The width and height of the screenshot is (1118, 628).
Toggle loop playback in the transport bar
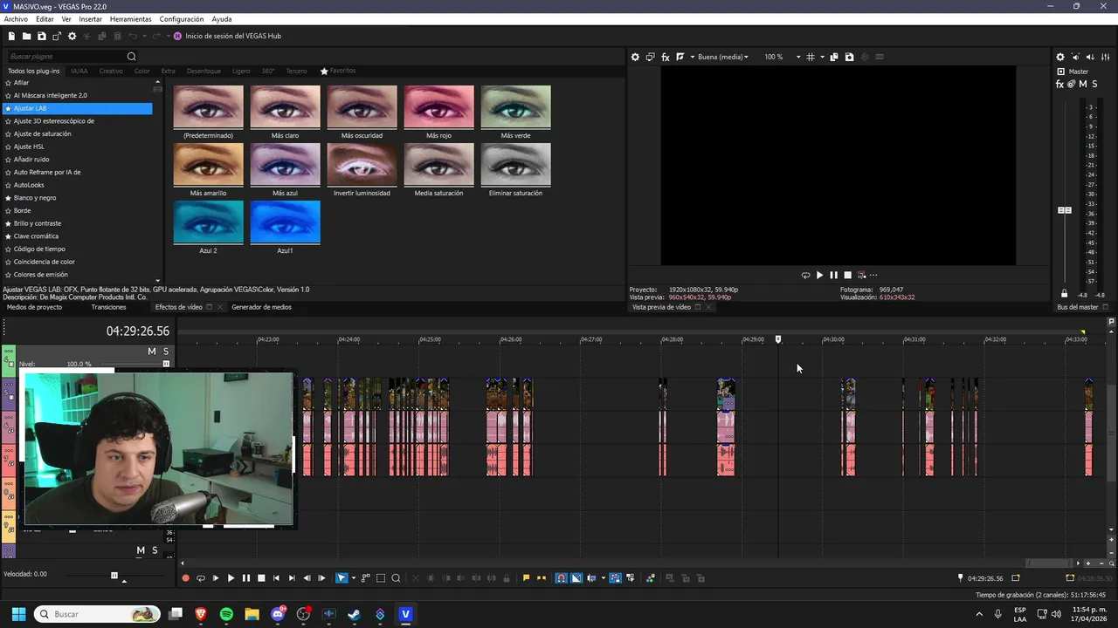point(201,577)
